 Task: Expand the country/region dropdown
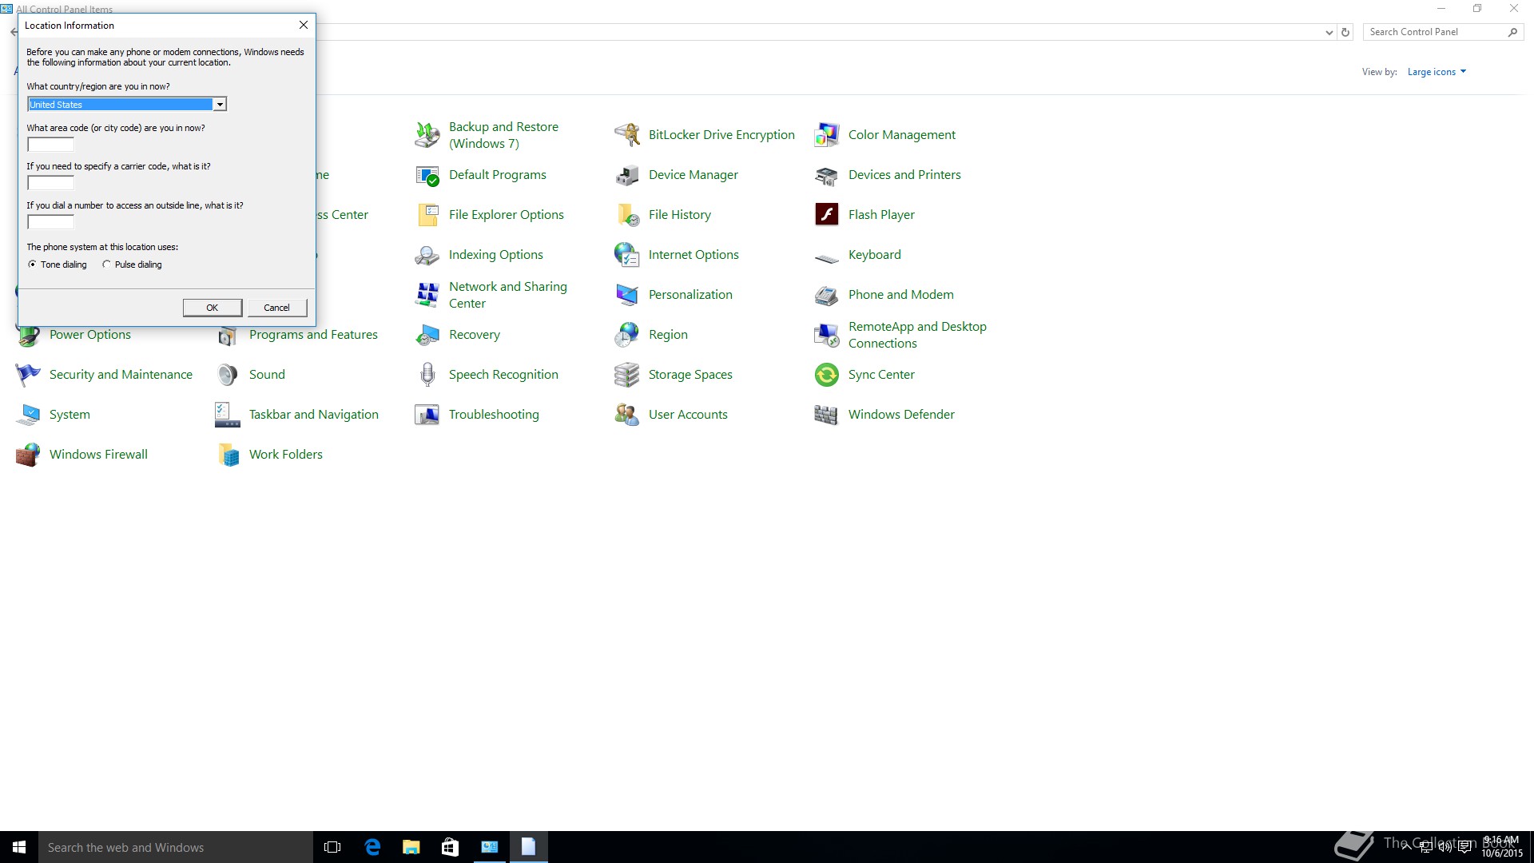tap(219, 105)
